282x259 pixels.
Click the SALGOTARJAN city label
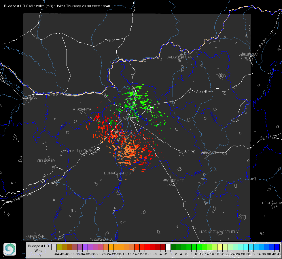pos(179,57)
